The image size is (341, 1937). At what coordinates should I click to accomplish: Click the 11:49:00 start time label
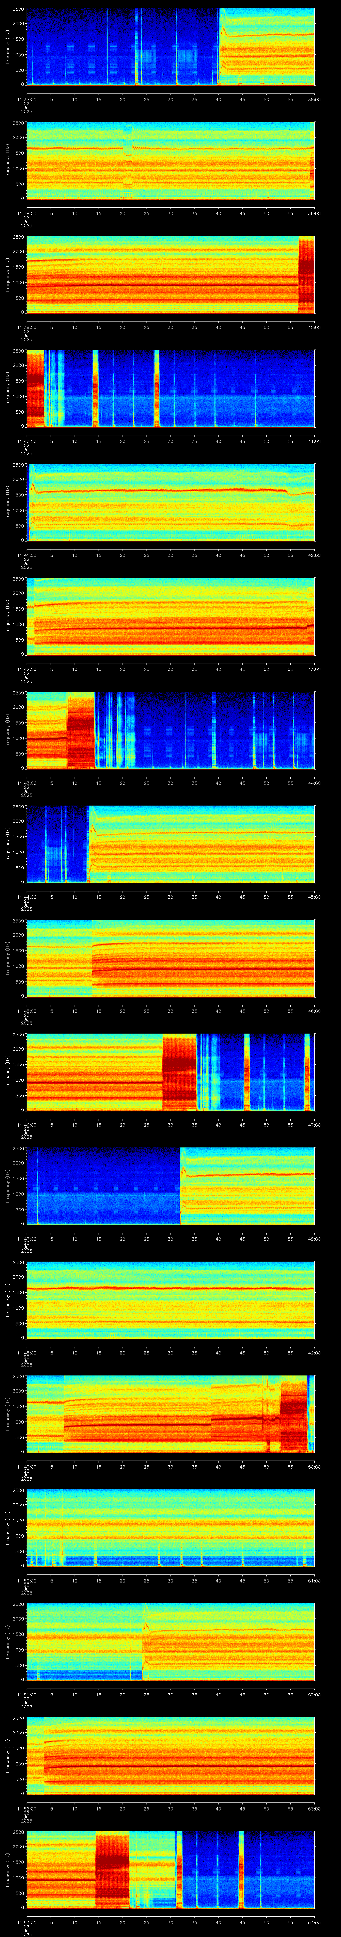coord(26,1466)
